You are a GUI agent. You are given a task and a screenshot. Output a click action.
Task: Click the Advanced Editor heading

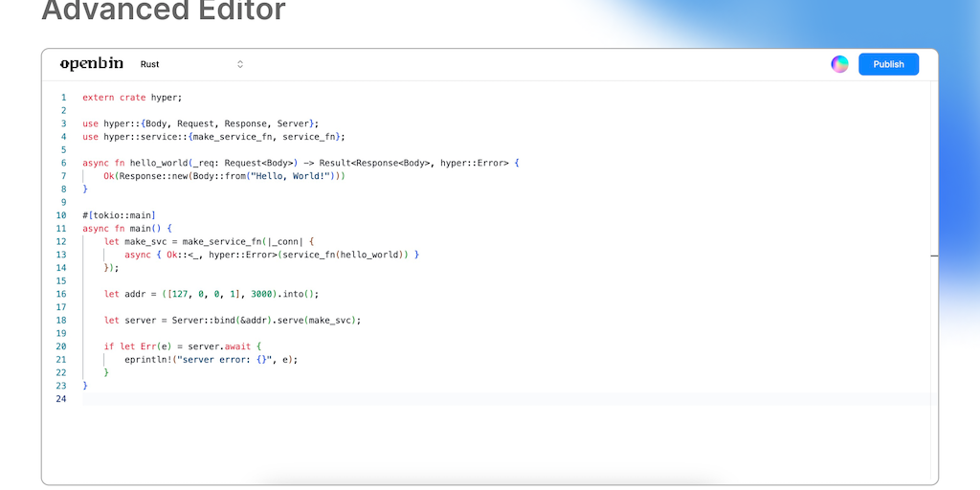tap(164, 11)
